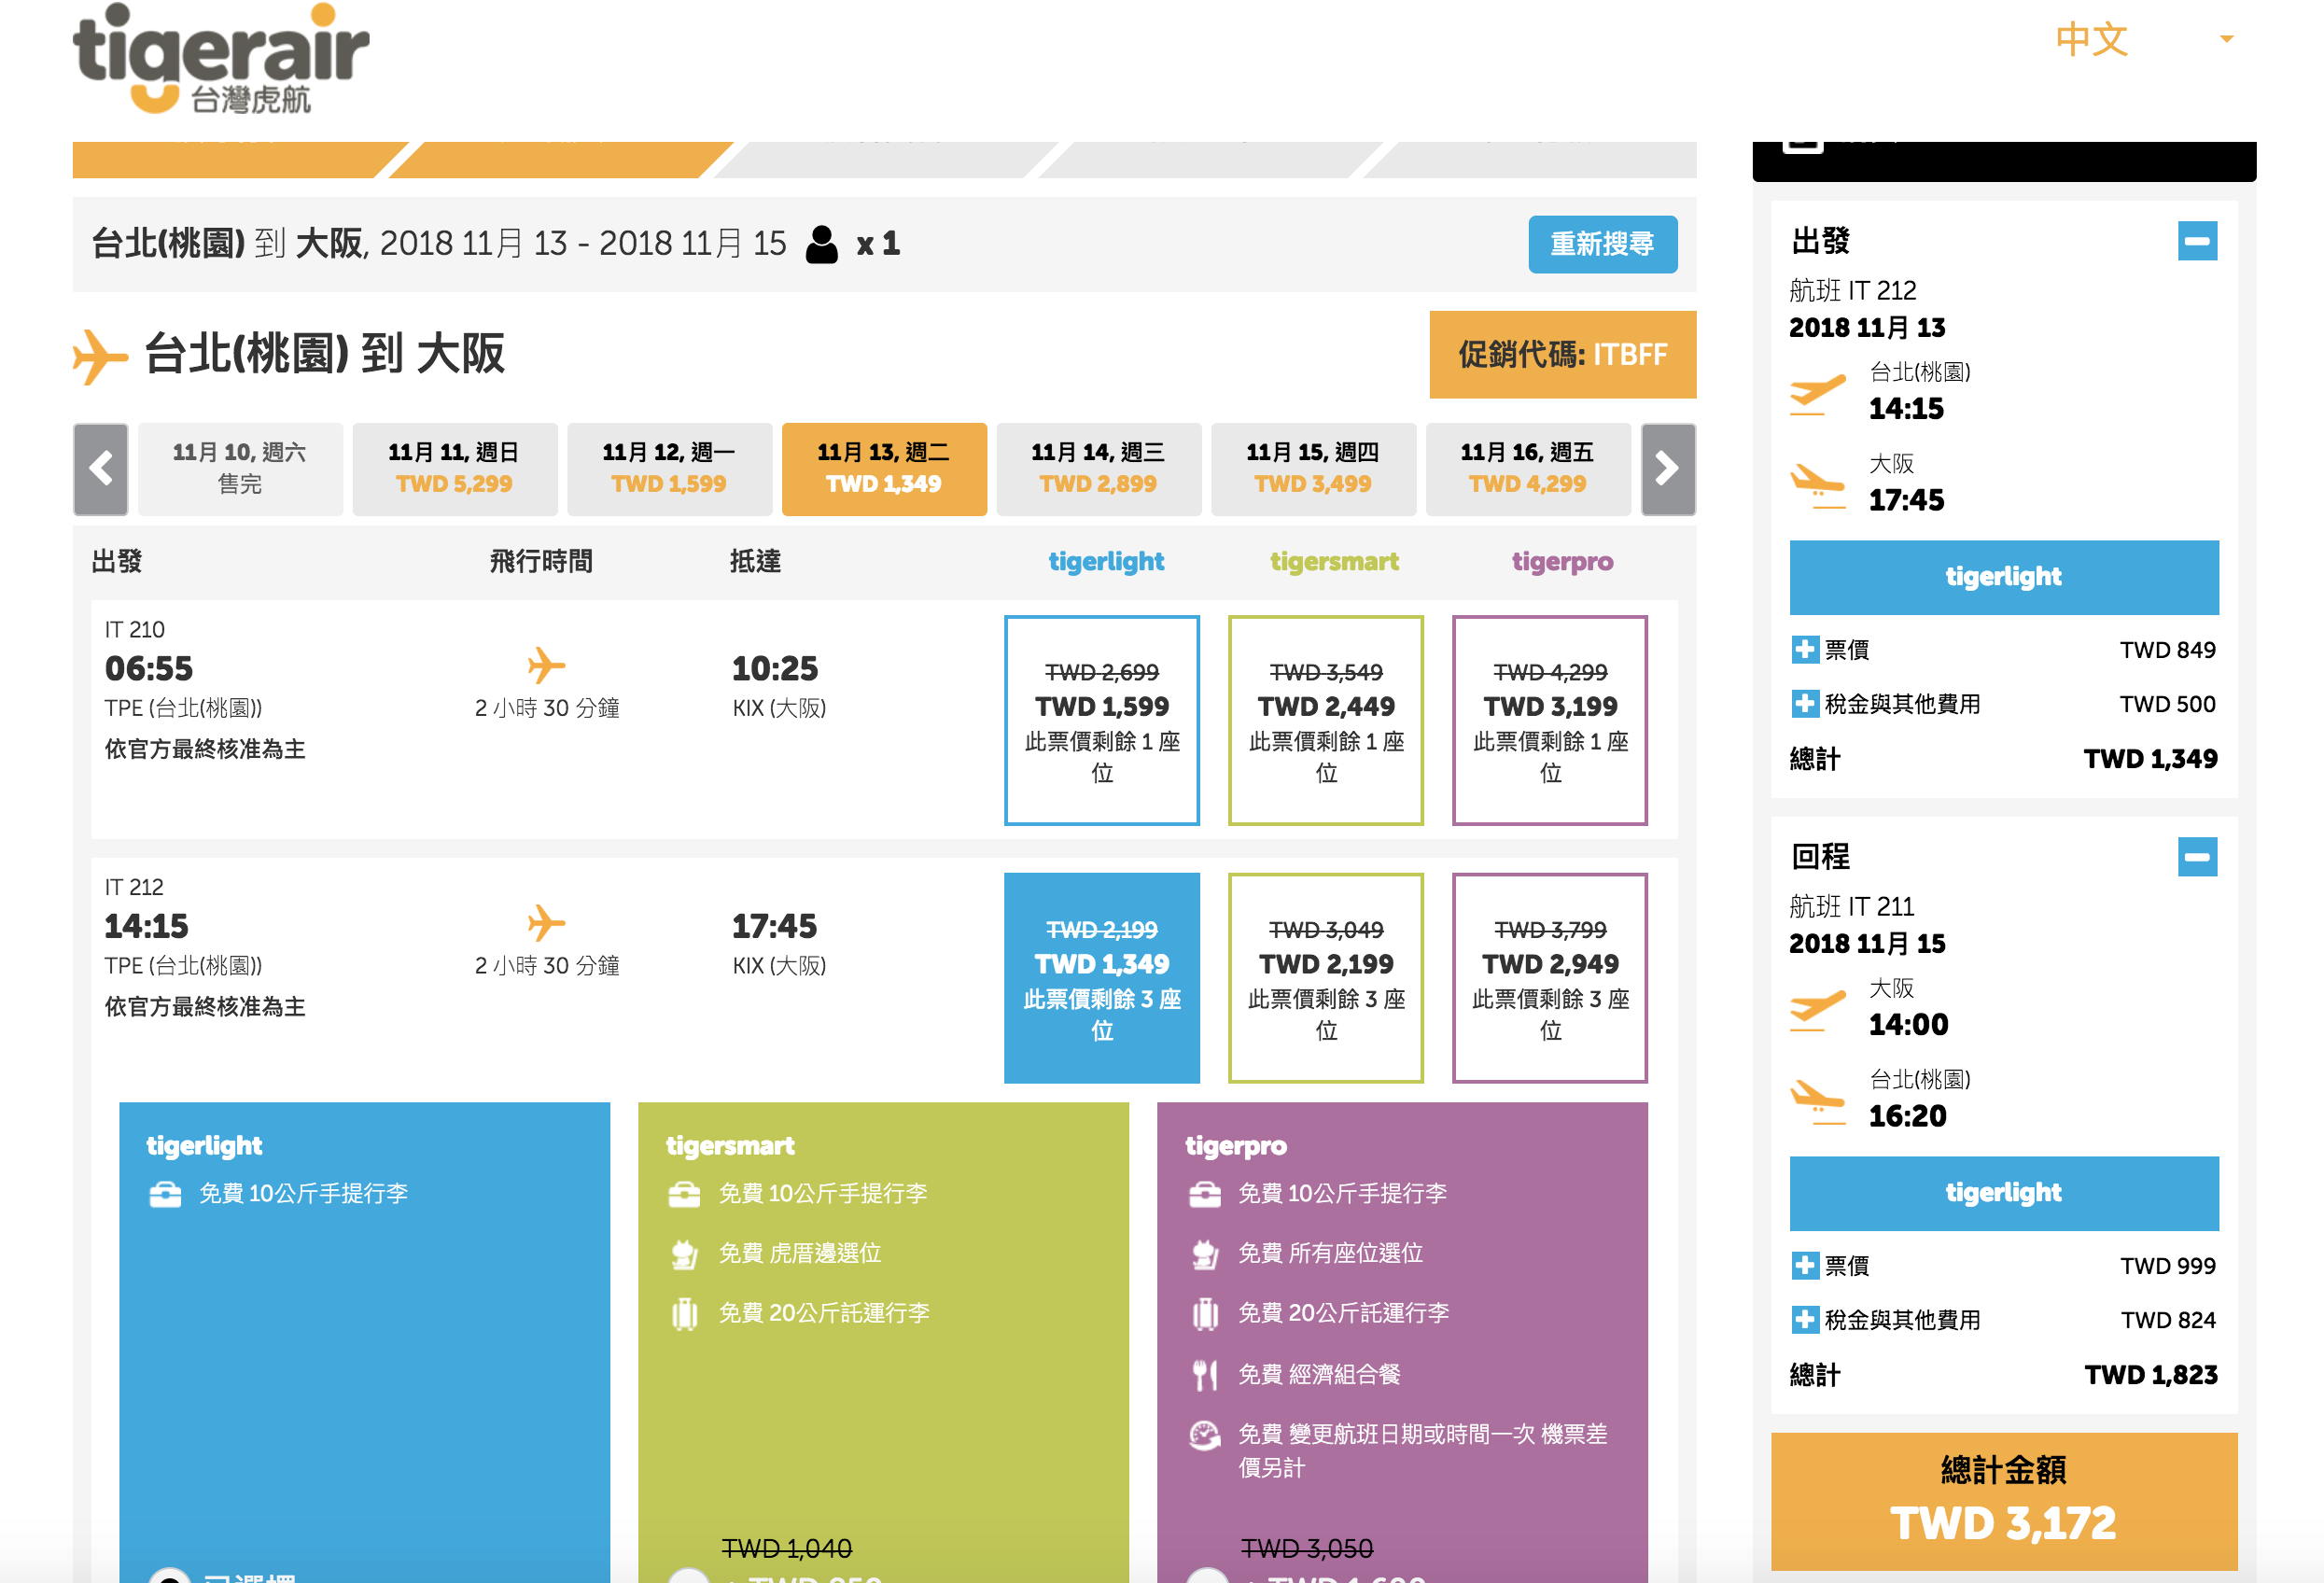Image resolution: width=2324 pixels, height=1583 pixels.
Task: Click the IT 210 departure time 06:55
Action: coord(149,668)
